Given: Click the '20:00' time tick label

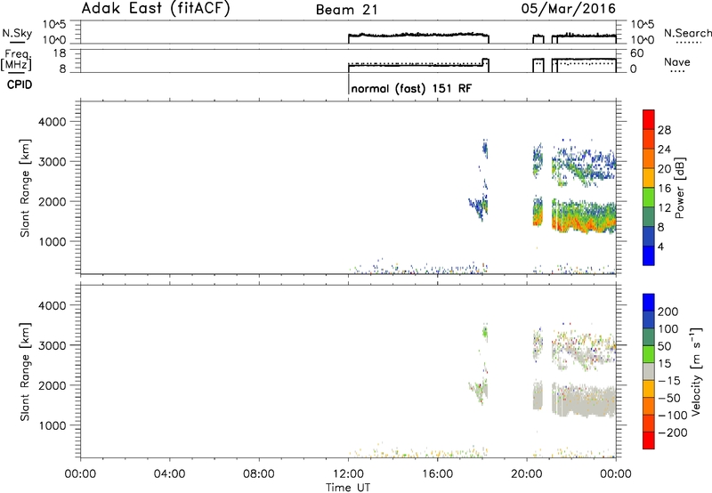Looking at the screenshot, I should coord(526,474).
